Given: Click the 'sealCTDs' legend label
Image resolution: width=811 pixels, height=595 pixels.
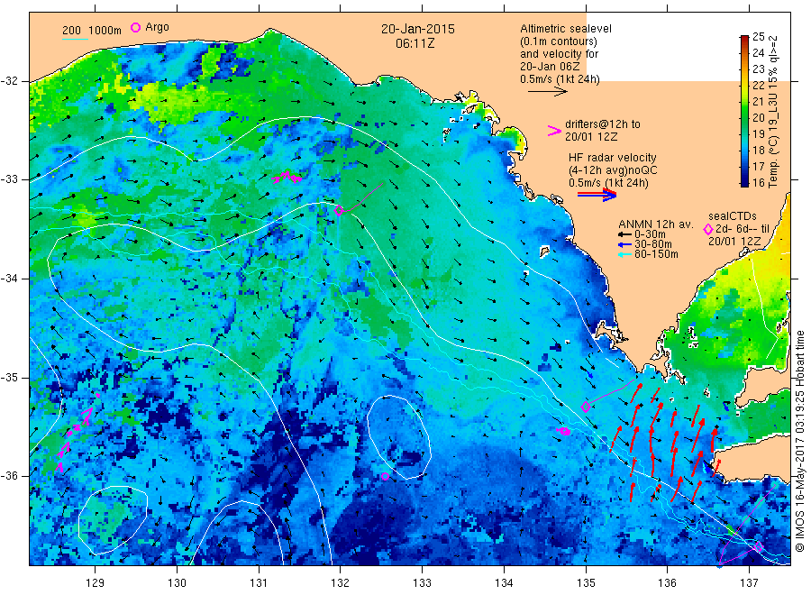Looking at the screenshot, I should (733, 216).
